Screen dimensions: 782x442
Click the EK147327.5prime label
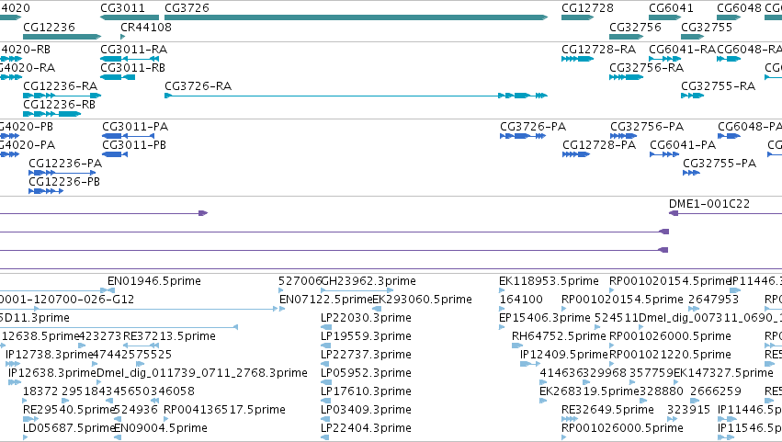(x=724, y=374)
